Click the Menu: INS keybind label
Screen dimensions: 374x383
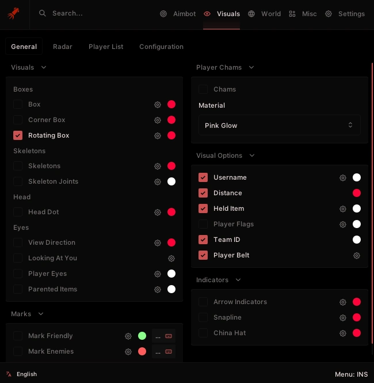(351, 374)
